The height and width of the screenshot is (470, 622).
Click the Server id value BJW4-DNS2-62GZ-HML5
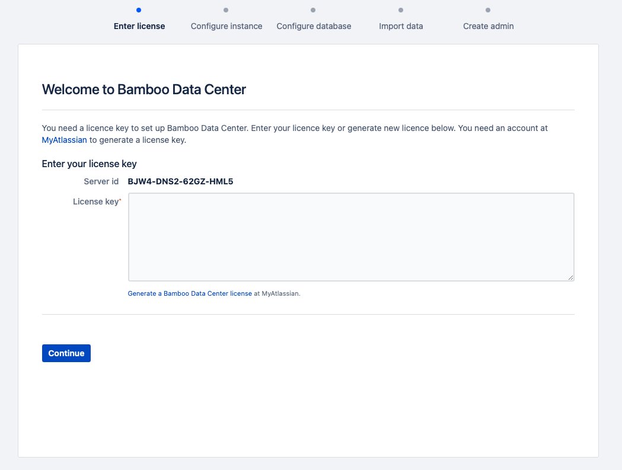point(180,181)
